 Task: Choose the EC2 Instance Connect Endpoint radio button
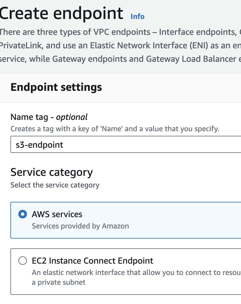pyautogui.click(x=22, y=261)
